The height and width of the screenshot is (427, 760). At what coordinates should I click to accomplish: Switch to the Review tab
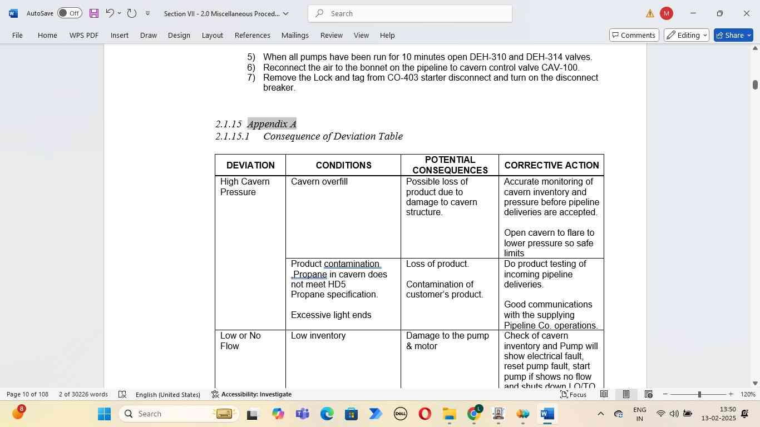click(331, 35)
